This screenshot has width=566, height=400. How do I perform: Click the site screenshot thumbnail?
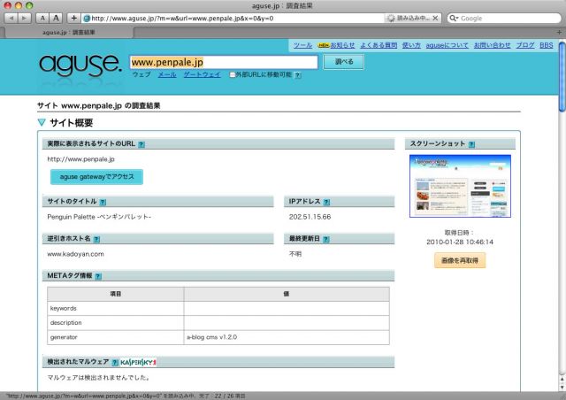(460, 186)
